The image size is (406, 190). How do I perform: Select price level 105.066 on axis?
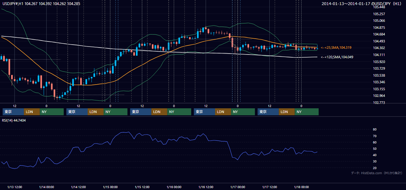tap(378, 21)
